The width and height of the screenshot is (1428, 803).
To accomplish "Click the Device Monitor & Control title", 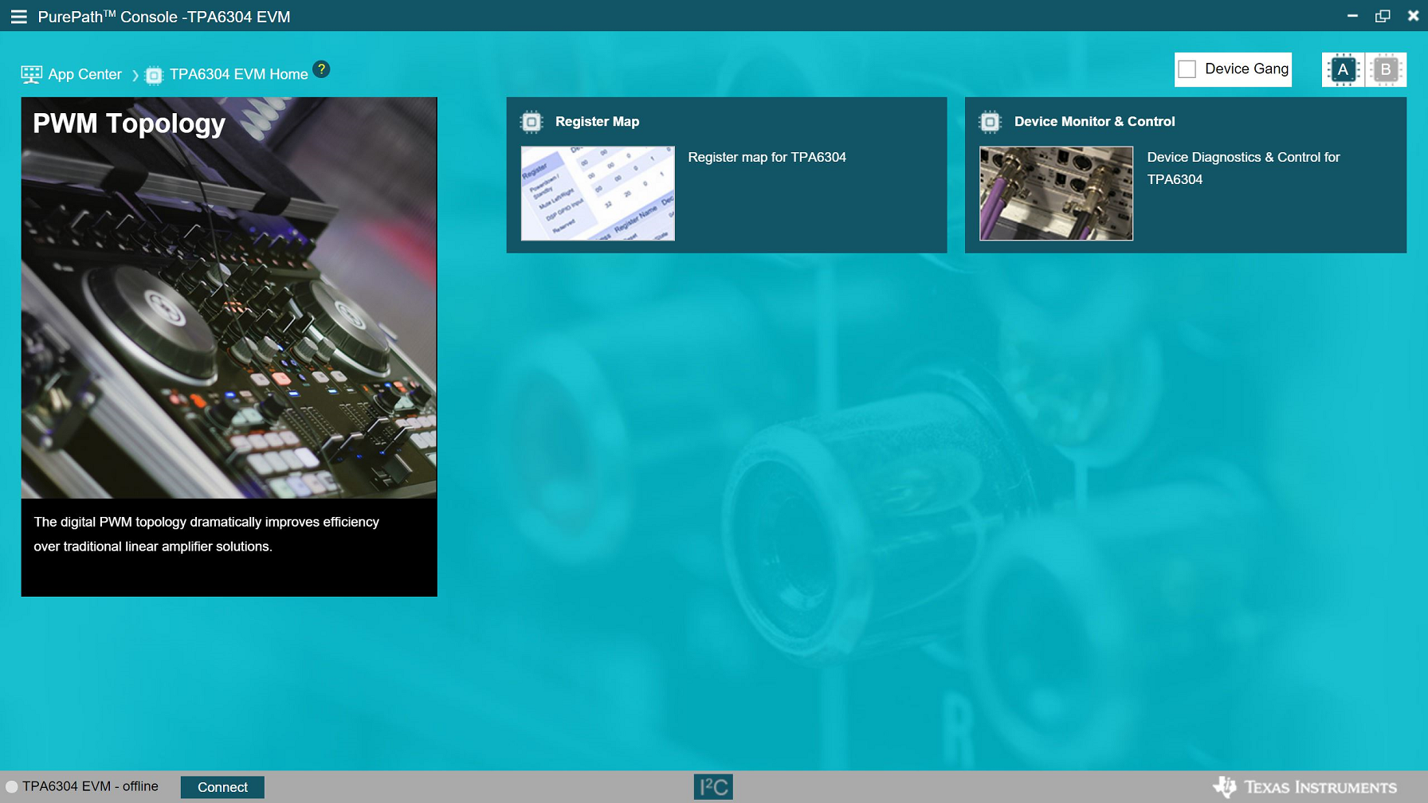I will [x=1094, y=122].
